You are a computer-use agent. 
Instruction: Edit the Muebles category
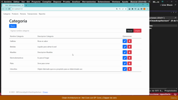pyautogui.click(x=125, y=52)
